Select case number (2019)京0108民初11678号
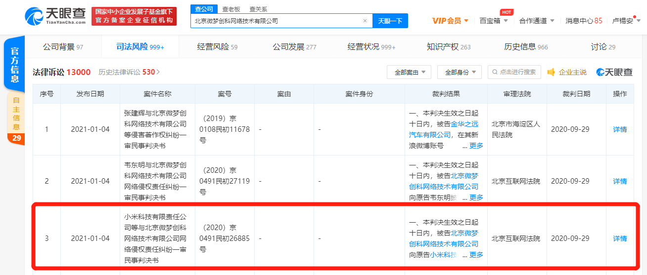This screenshot has width=647, height=275. click(x=225, y=129)
